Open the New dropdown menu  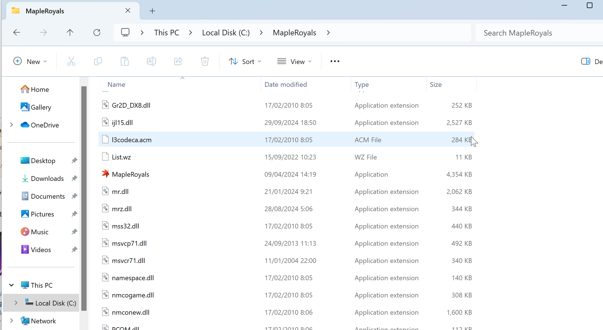pos(30,61)
